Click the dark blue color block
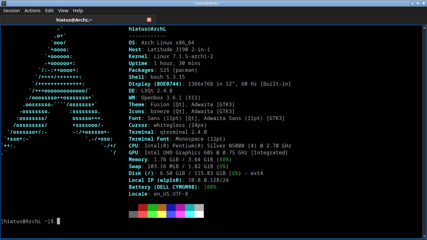The image size is (427, 240). [171, 207]
